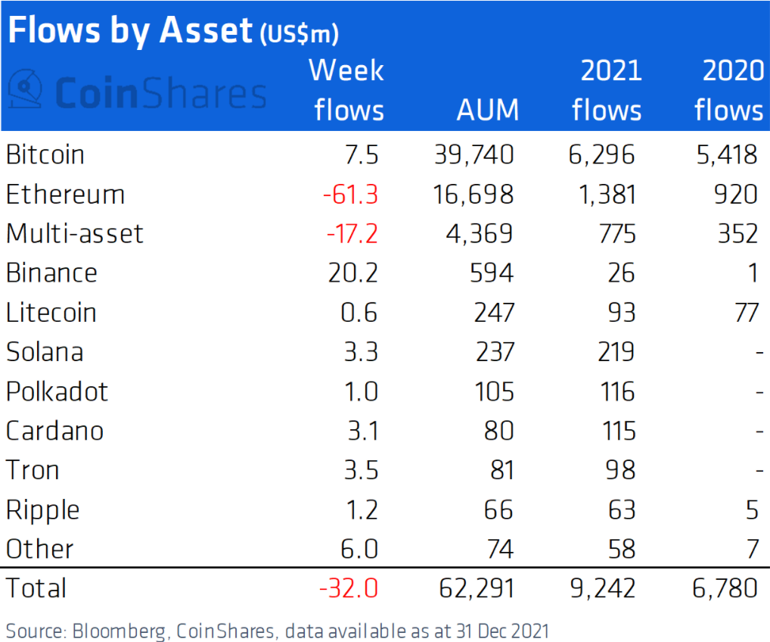The height and width of the screenshot is (642, 770).
Task: Select the Litecoin row label
Action: point(51,312)
